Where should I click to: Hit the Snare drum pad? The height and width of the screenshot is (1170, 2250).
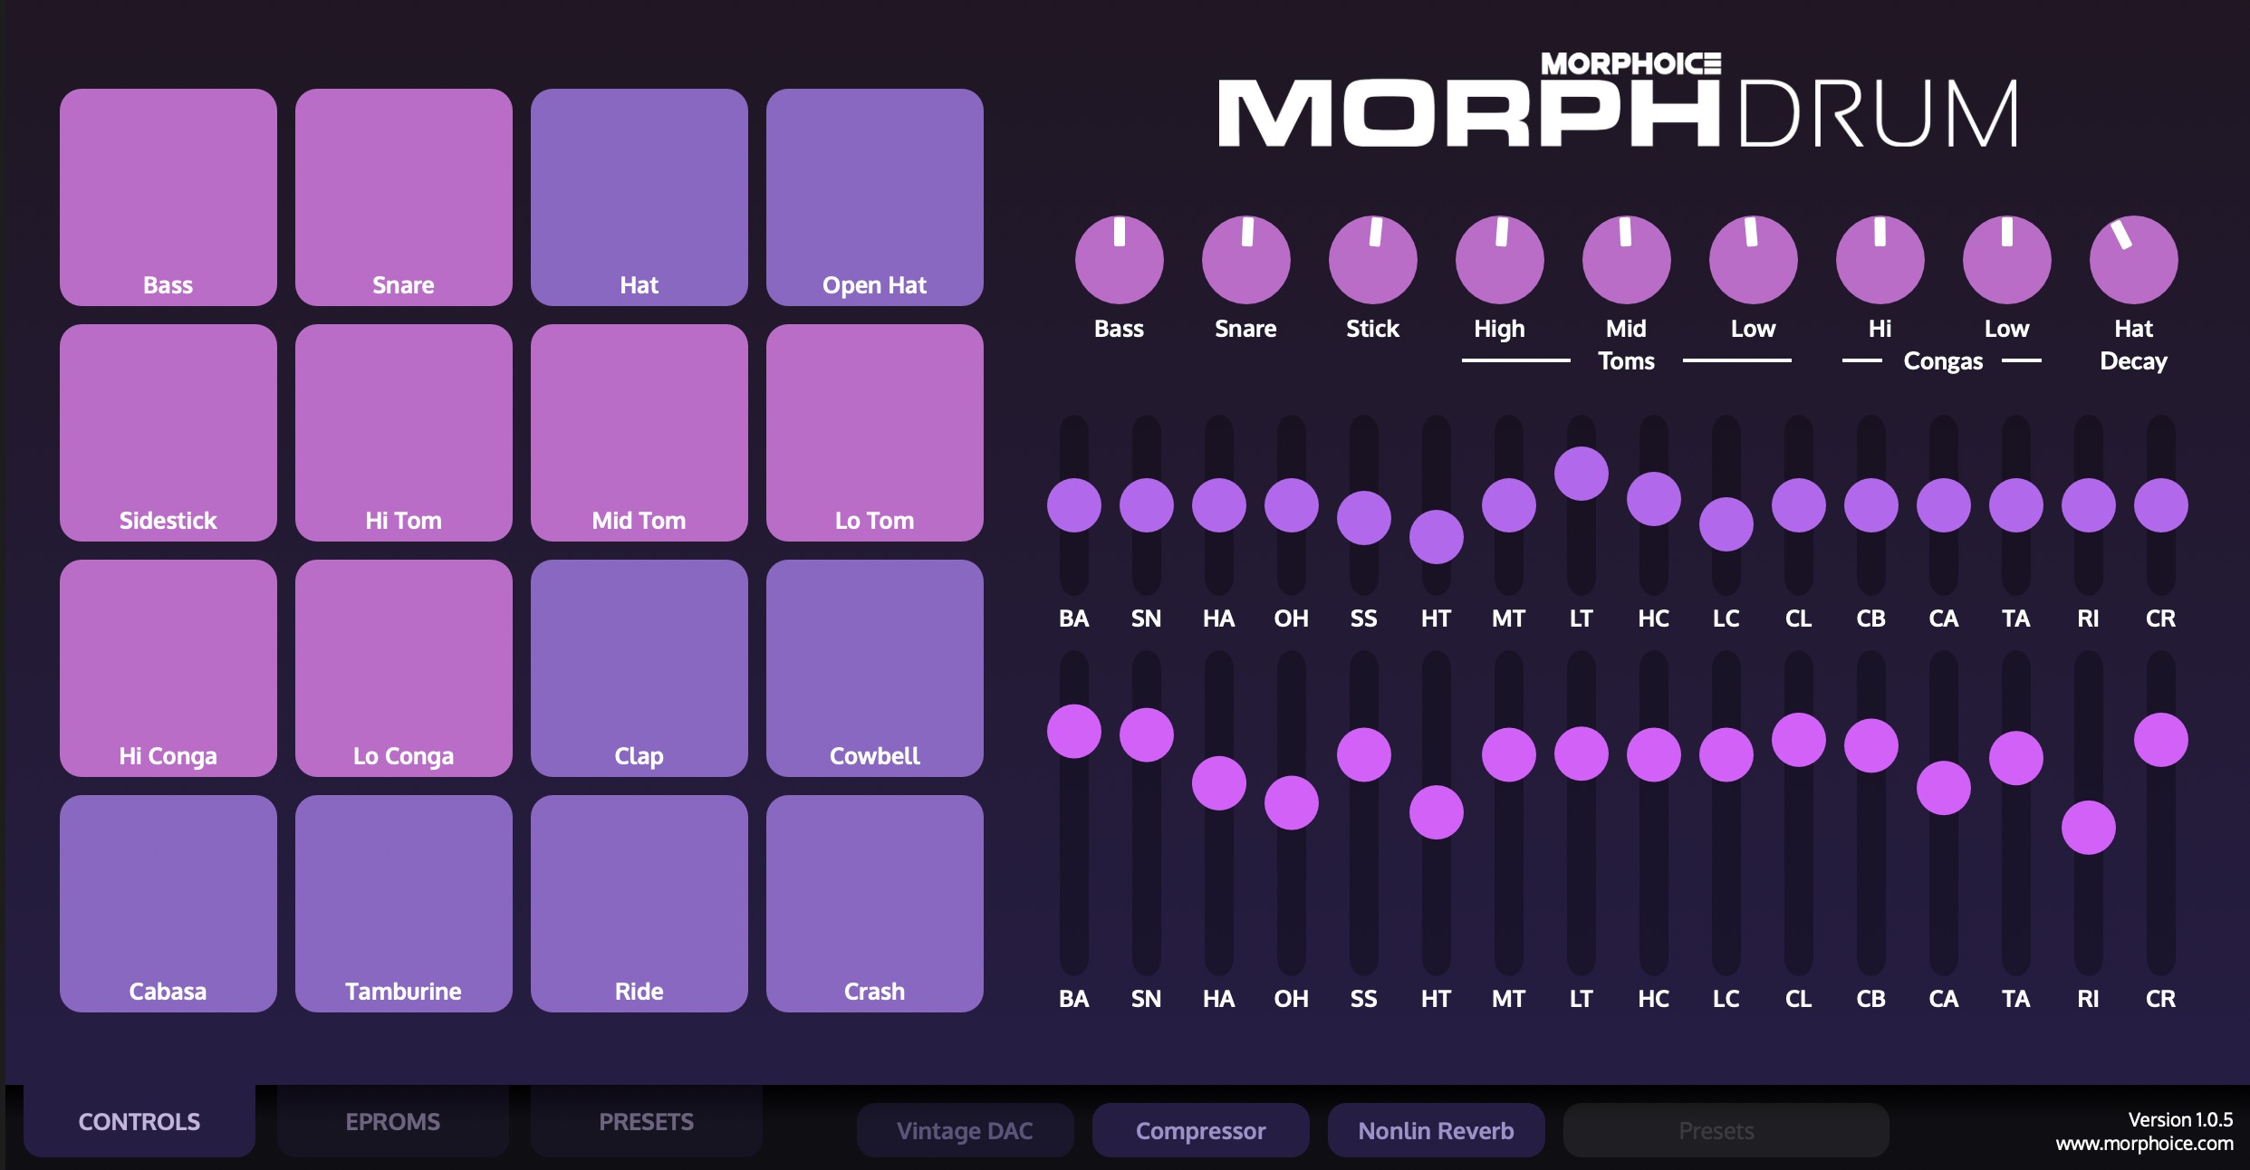[x=403, y=197]
